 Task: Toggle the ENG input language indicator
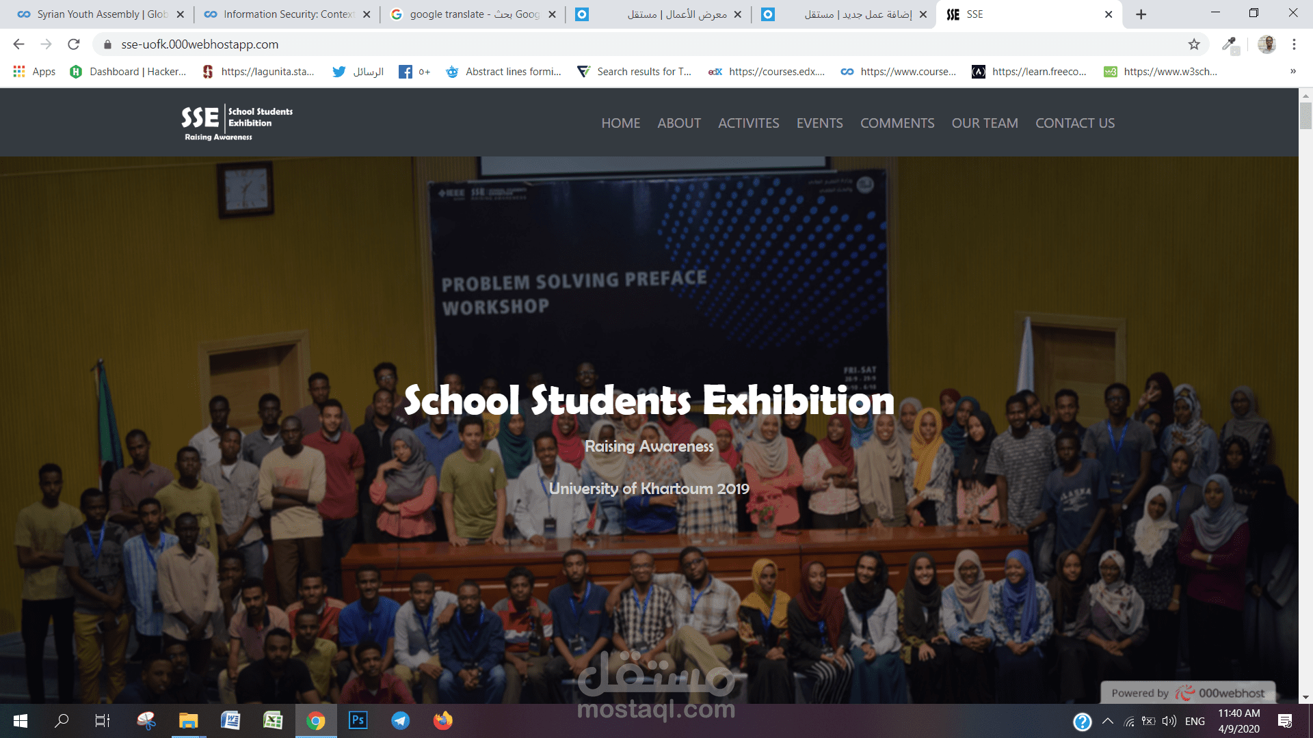pyautogui.click(x=1195, y=721)
